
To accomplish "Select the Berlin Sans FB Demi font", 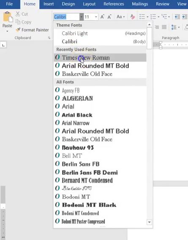I will [100, 172].
